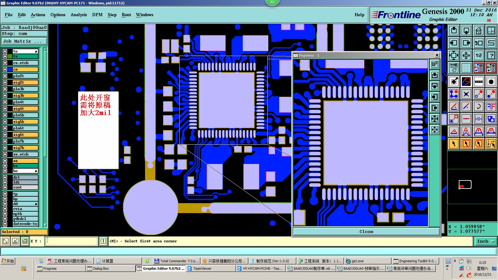Click Close button in Popview window
This screenshot has width=498, height=280.
[x=366, y=231]
